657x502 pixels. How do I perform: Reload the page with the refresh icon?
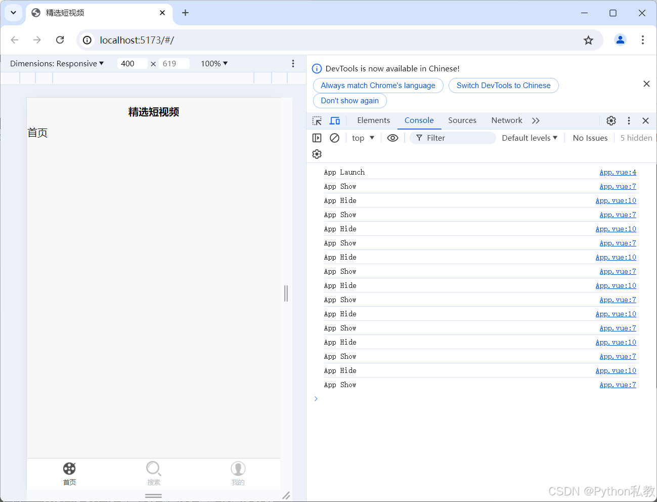[60, 40]
